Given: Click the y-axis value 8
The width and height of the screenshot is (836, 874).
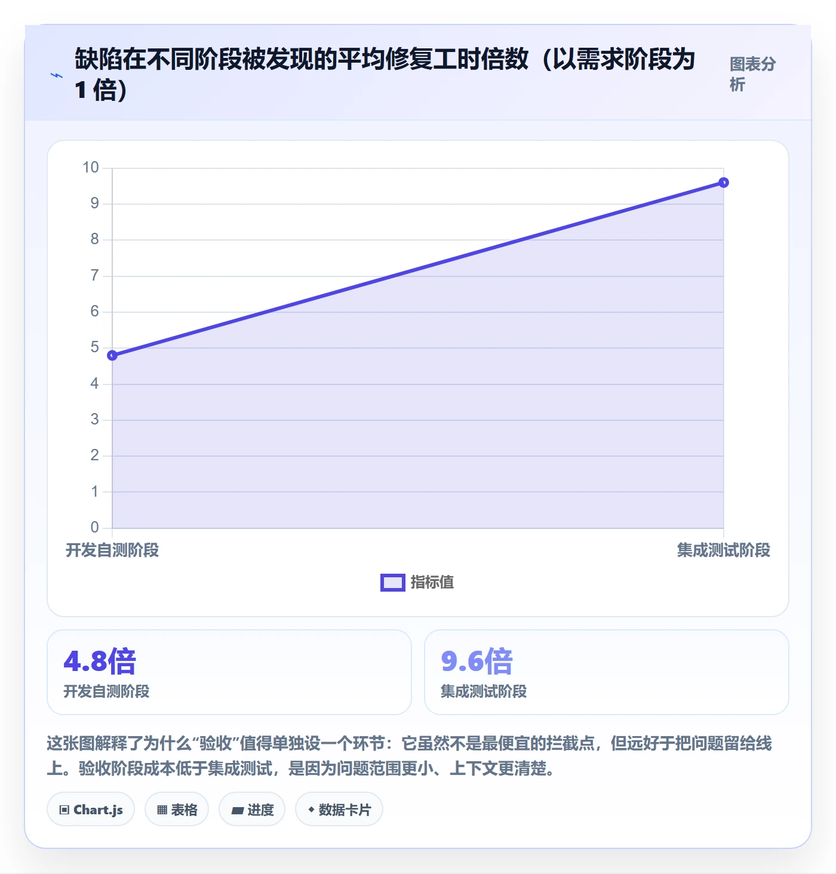Looking at the screenshot, I should coord(95,239).
